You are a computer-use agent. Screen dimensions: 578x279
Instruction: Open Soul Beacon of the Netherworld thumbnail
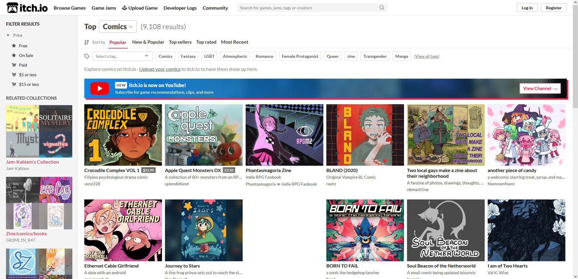(x=446, y=230)
